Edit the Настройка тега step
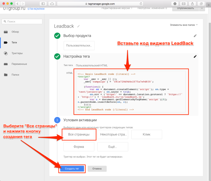 tap(195, 56)
